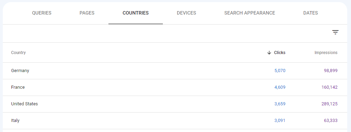Switch to the Queries tab
This screenshot has height=132, width=351.
pyautogui.click(x=42, y=13)
